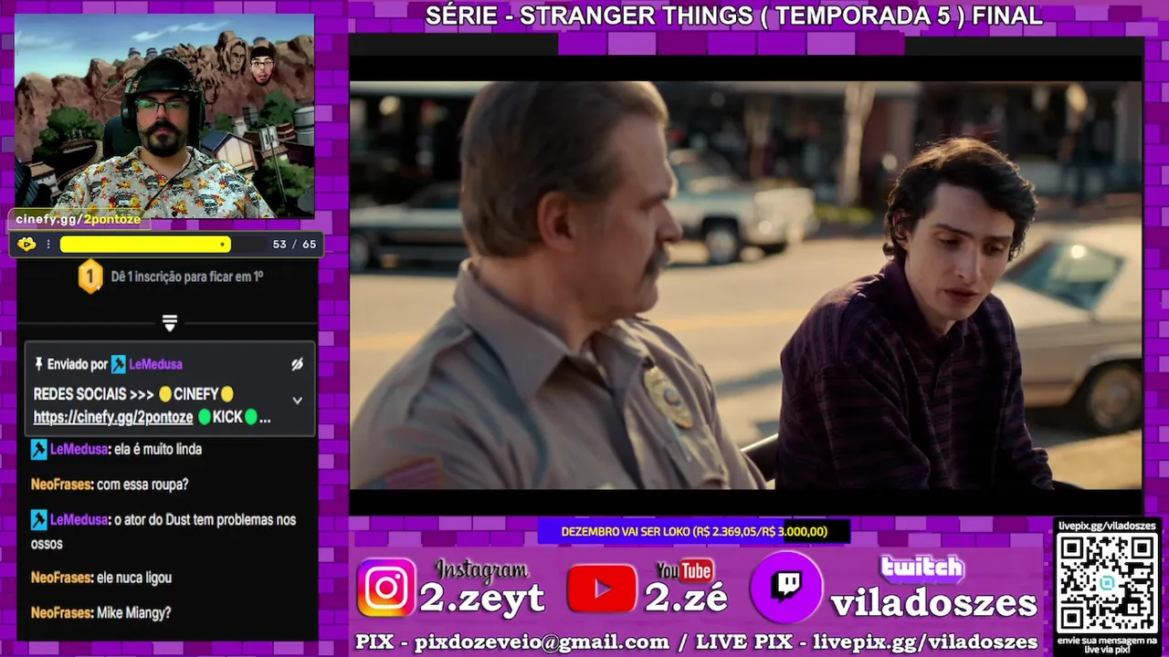The height and width of the screenshot is (657, 1169).
Task: Click the 'DEZEMBRO VAI SER LOKO' donation goal bar
Action: pyautogui.click(x=694, y=531)
